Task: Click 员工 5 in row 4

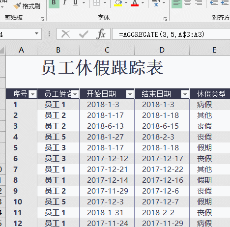Action: coord(58,137)
